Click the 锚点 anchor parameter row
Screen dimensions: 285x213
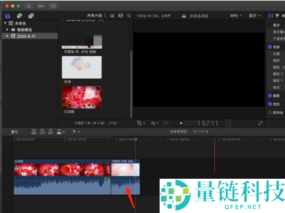click(276, 87)
